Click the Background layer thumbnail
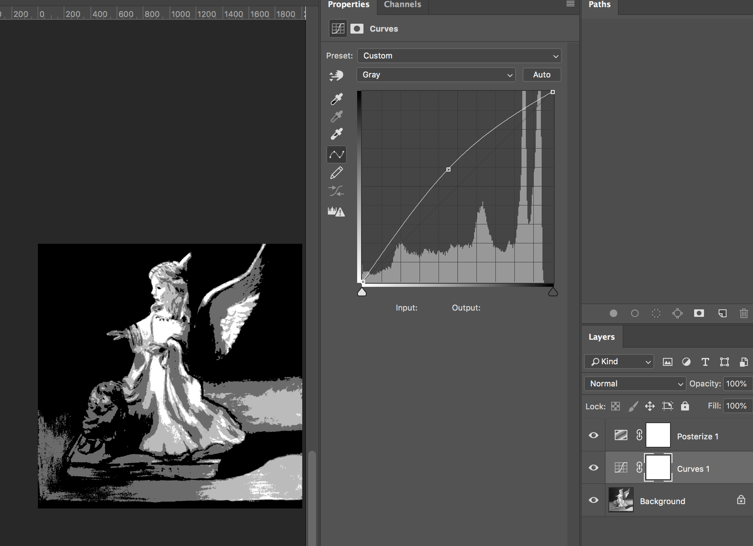 click(621, 500)
